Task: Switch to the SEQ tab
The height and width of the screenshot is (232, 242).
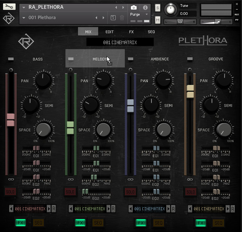Action: (151, 32)
